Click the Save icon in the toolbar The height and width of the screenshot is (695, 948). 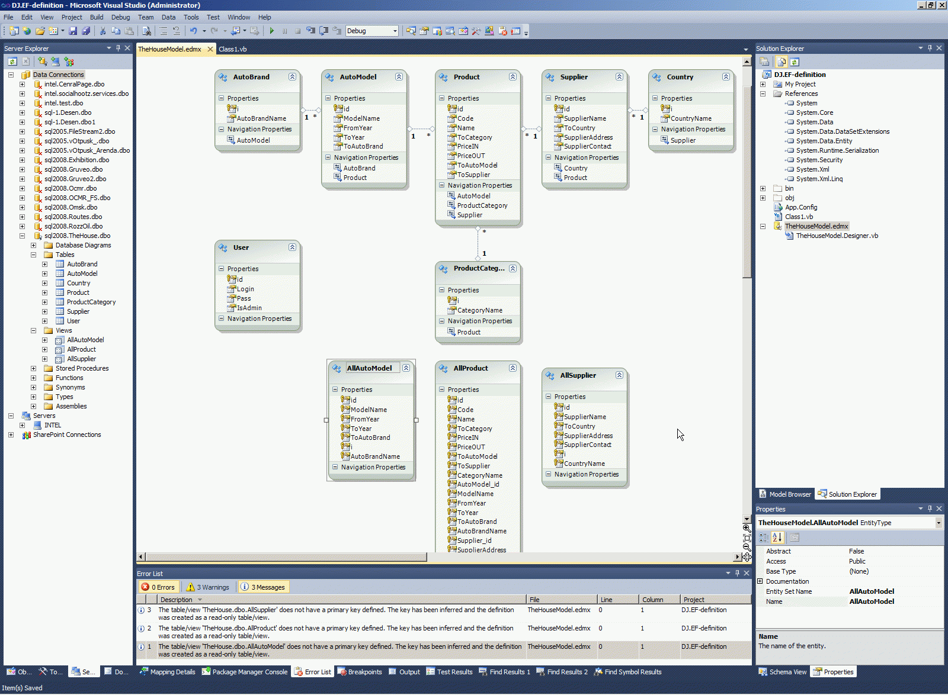point(73,31)
